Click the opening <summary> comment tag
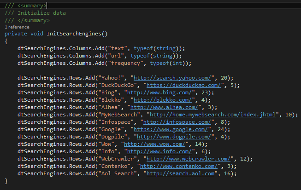Screen dimensions: 301x190 click(x=32, y=6)
